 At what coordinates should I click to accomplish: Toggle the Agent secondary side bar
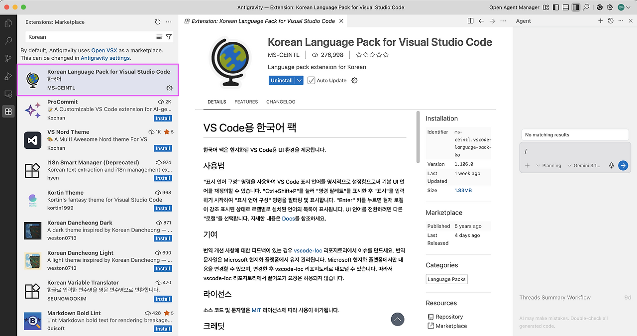[x=576, y=7]
